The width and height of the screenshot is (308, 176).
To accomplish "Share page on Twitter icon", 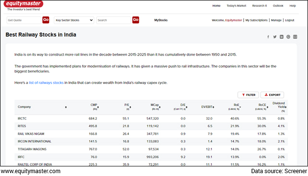I will pyautogui.click(x=275, y=37).
